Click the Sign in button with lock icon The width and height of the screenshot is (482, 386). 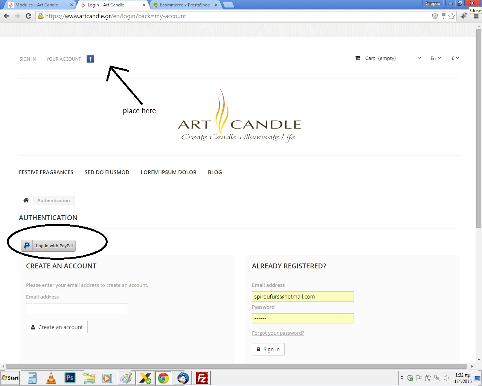(268, 349)
